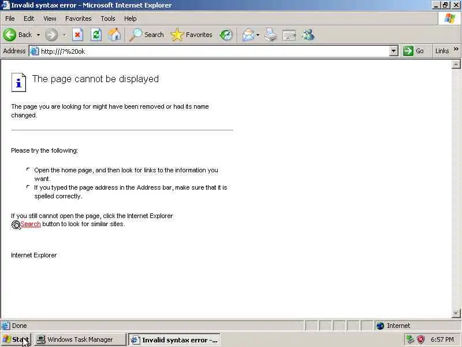Click the scrollbar up arrow
This screenshot has height=347, width=462.
(x=456, y=64)
